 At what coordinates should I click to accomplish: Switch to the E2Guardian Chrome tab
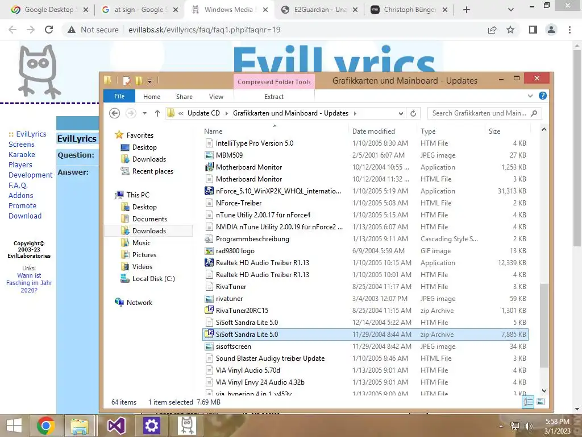click(321, 10)
